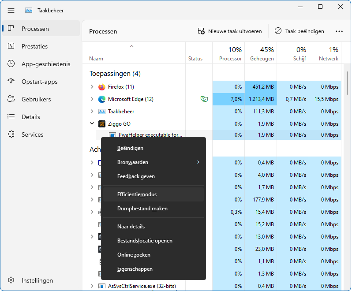Click the 111,3 MB memory cell
The height and width of the screenshot is (291, 352).
click(261, 112)
